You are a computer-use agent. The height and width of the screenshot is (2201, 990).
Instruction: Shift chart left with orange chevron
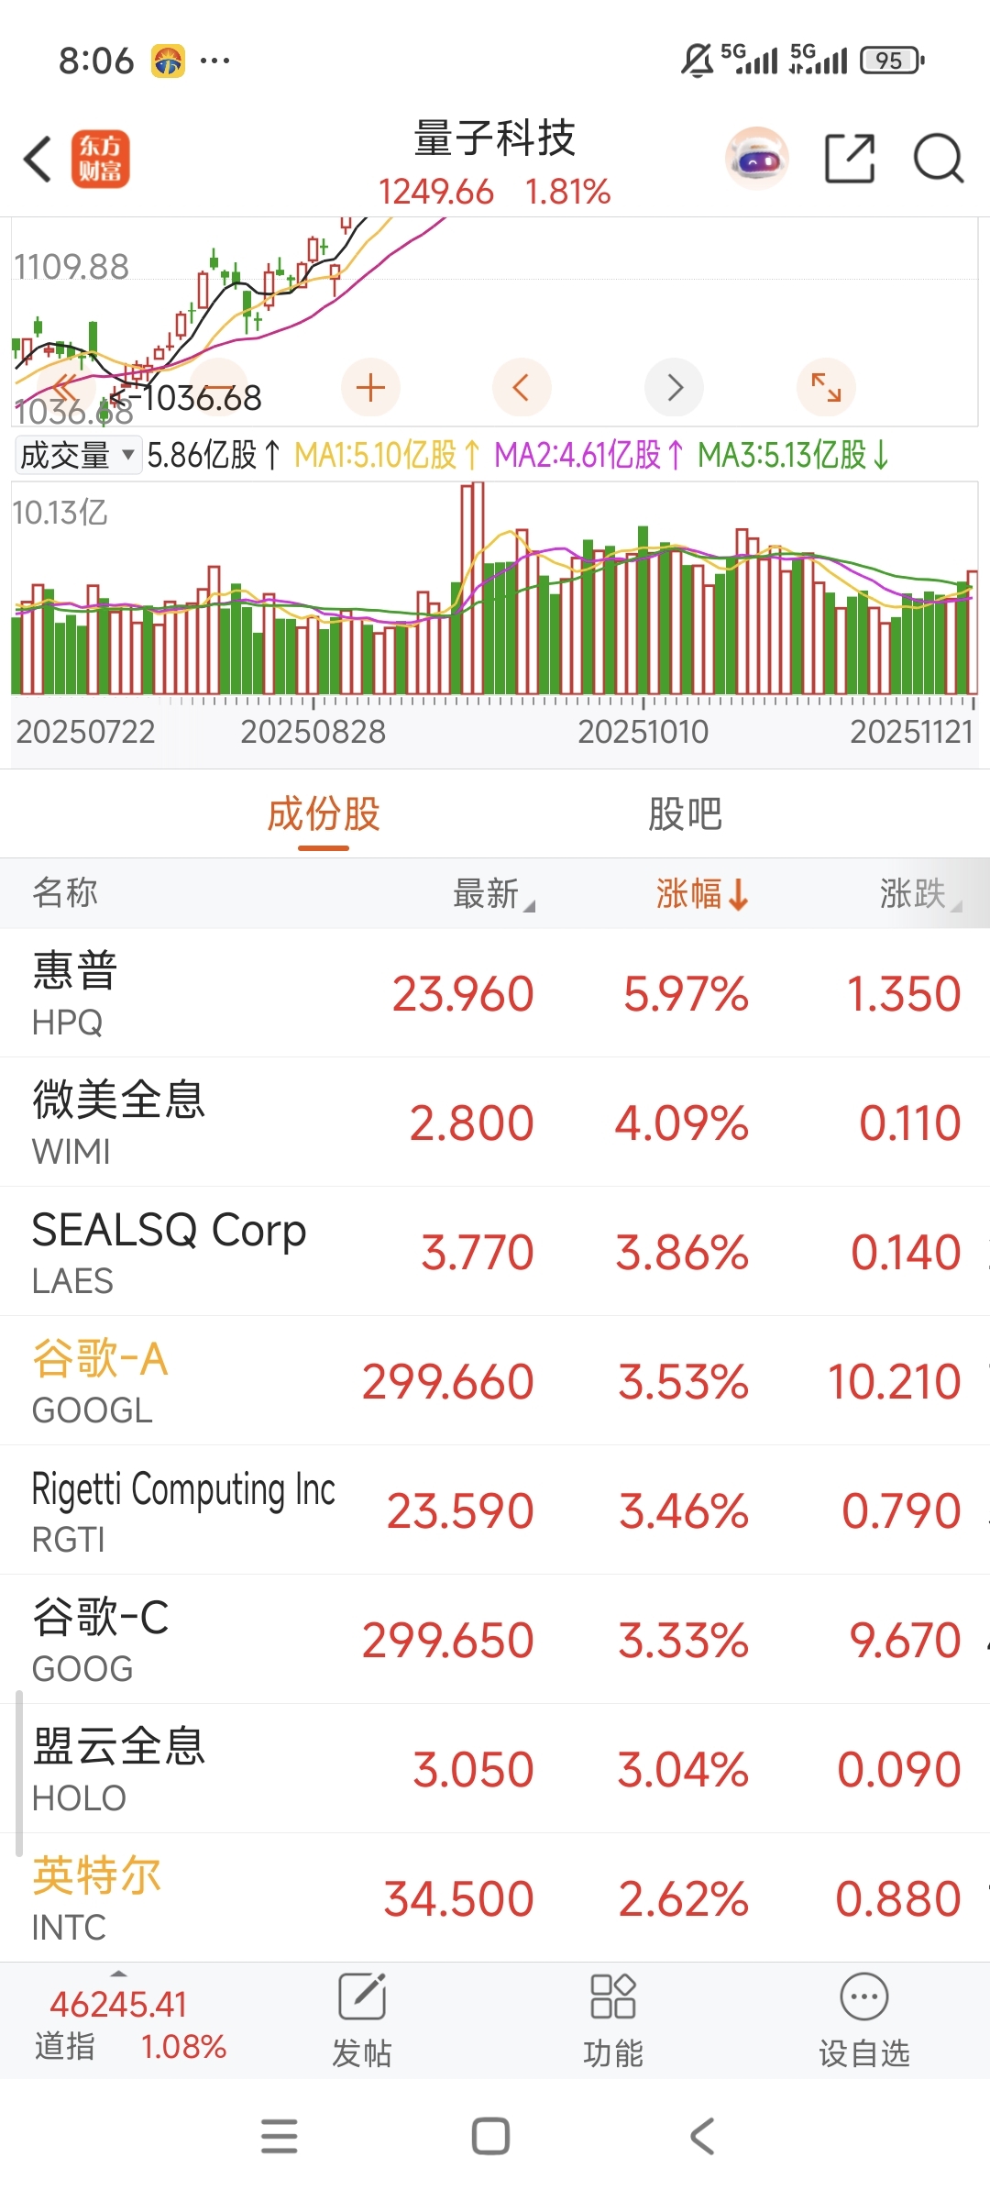tap(522, 388)
